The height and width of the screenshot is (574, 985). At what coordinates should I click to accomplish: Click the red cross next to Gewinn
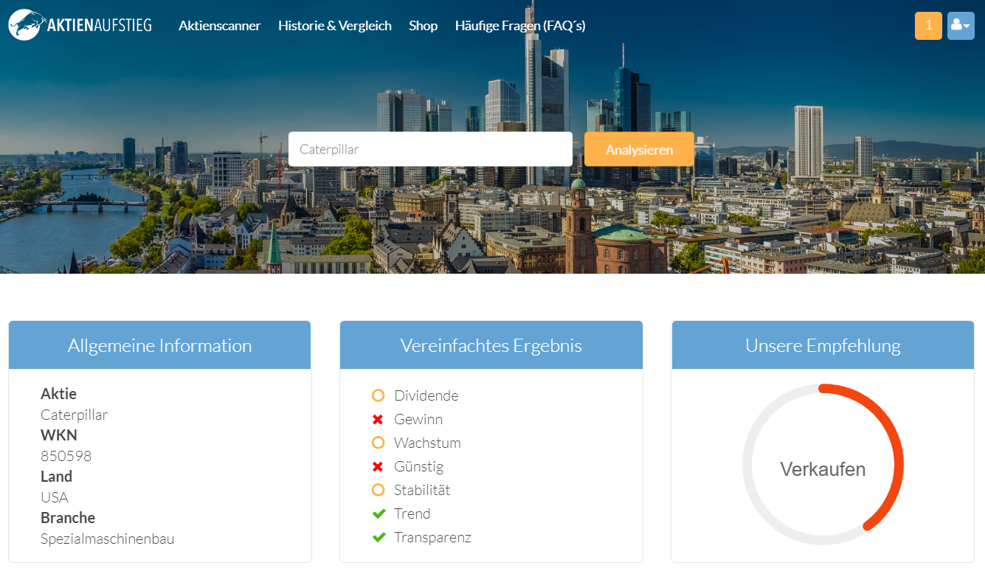(378, 419)
